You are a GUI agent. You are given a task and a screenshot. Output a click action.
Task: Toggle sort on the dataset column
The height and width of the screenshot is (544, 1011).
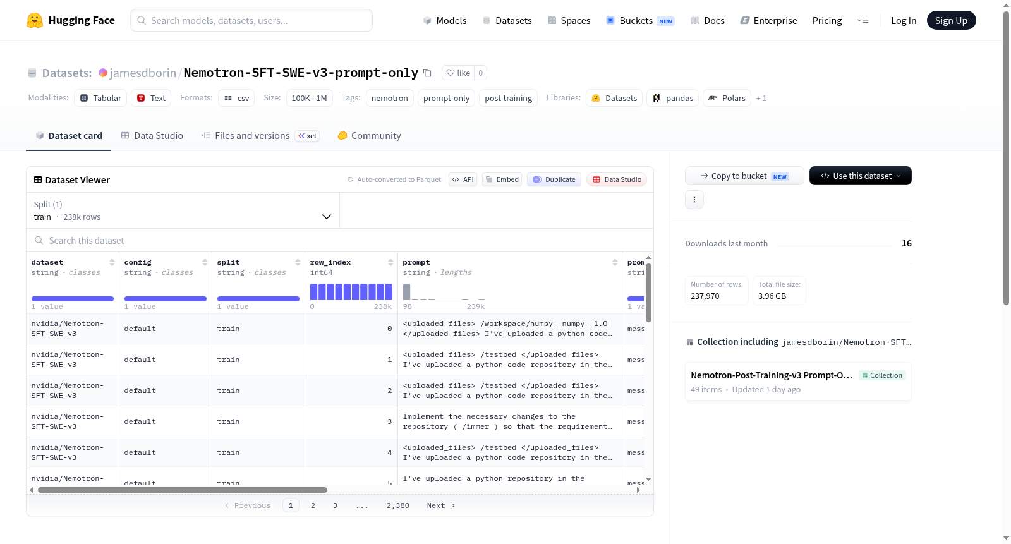tap(112, 262)
